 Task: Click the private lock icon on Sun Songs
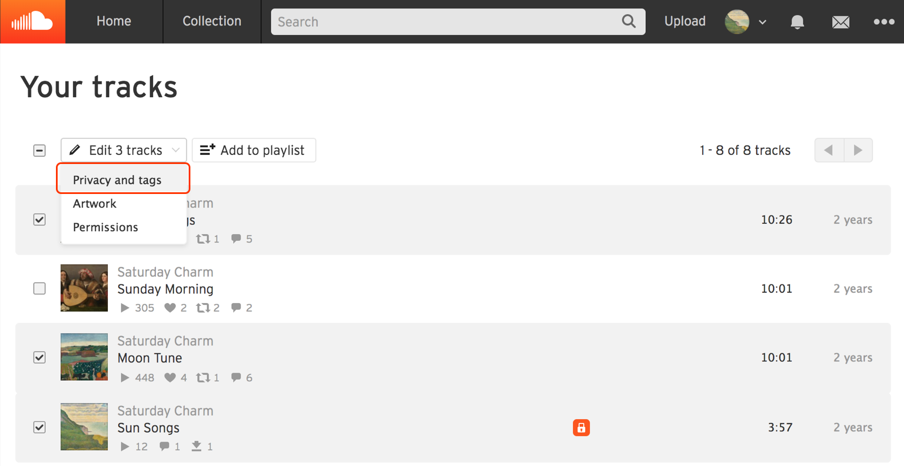(581, 428)
